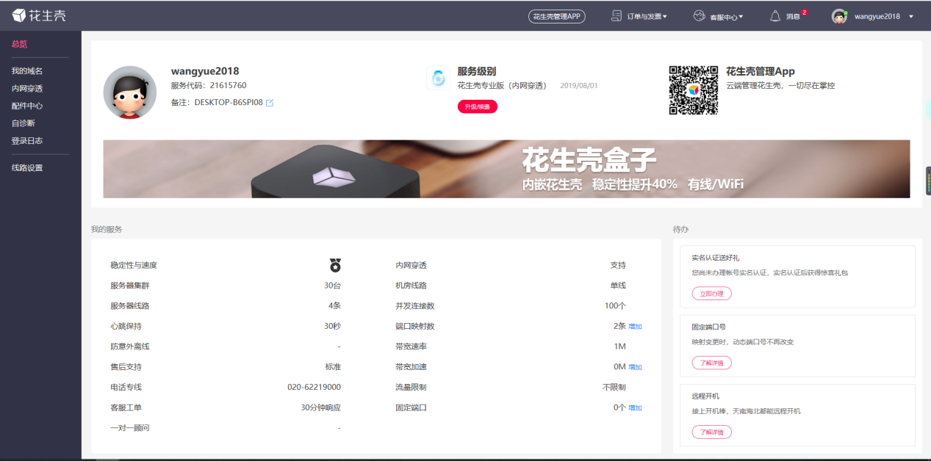The height and width of the screenshot is (461, 931).
Task: Click the 花生壳 logo icon
Action: 19,15
